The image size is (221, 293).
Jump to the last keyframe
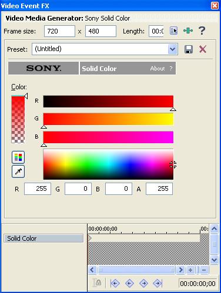pyautogui.click(x=158, y=283)
